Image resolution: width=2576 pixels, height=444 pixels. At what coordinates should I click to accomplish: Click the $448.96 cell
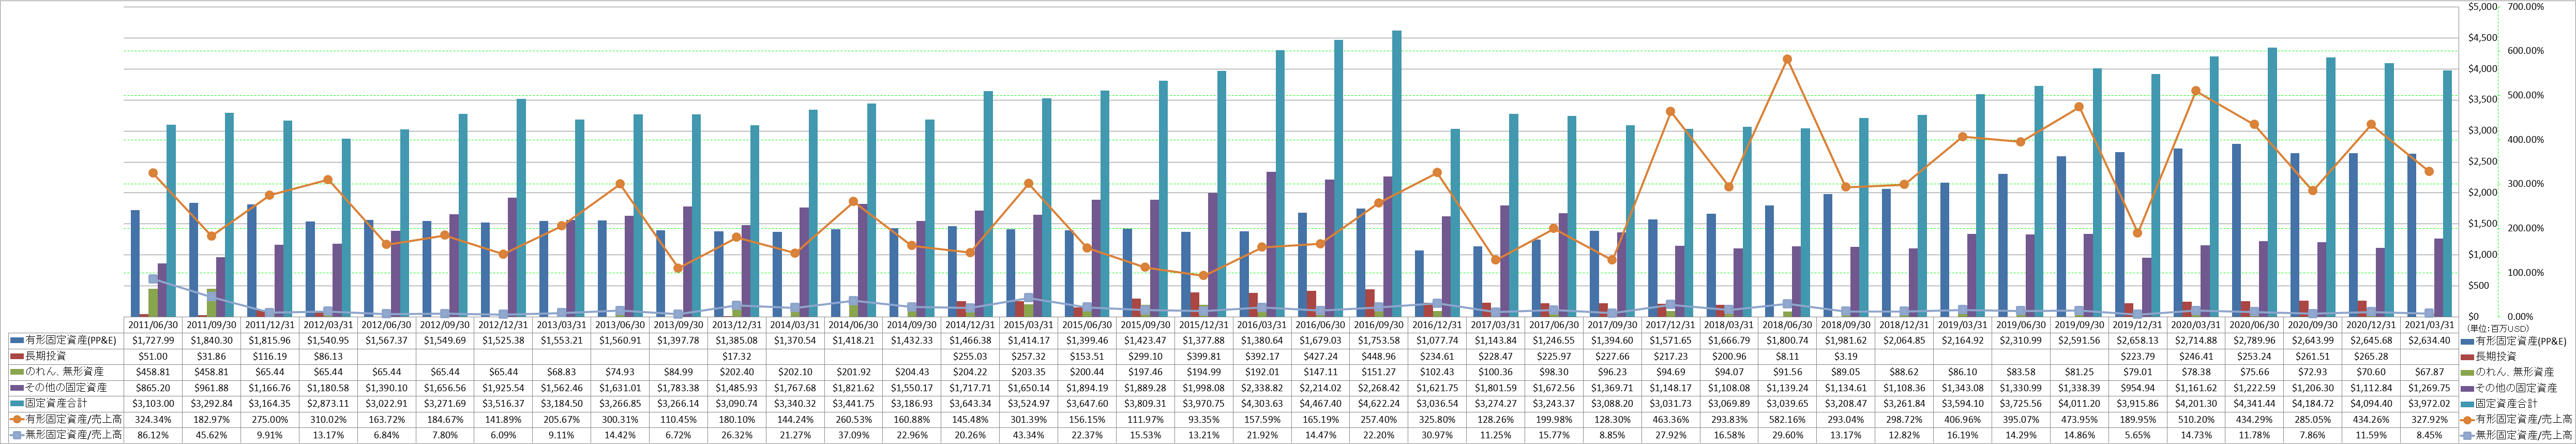1379,356
